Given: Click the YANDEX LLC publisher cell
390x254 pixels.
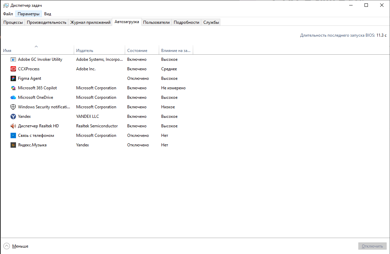Looking at the screenshot, I should click(x=87, y=116).
